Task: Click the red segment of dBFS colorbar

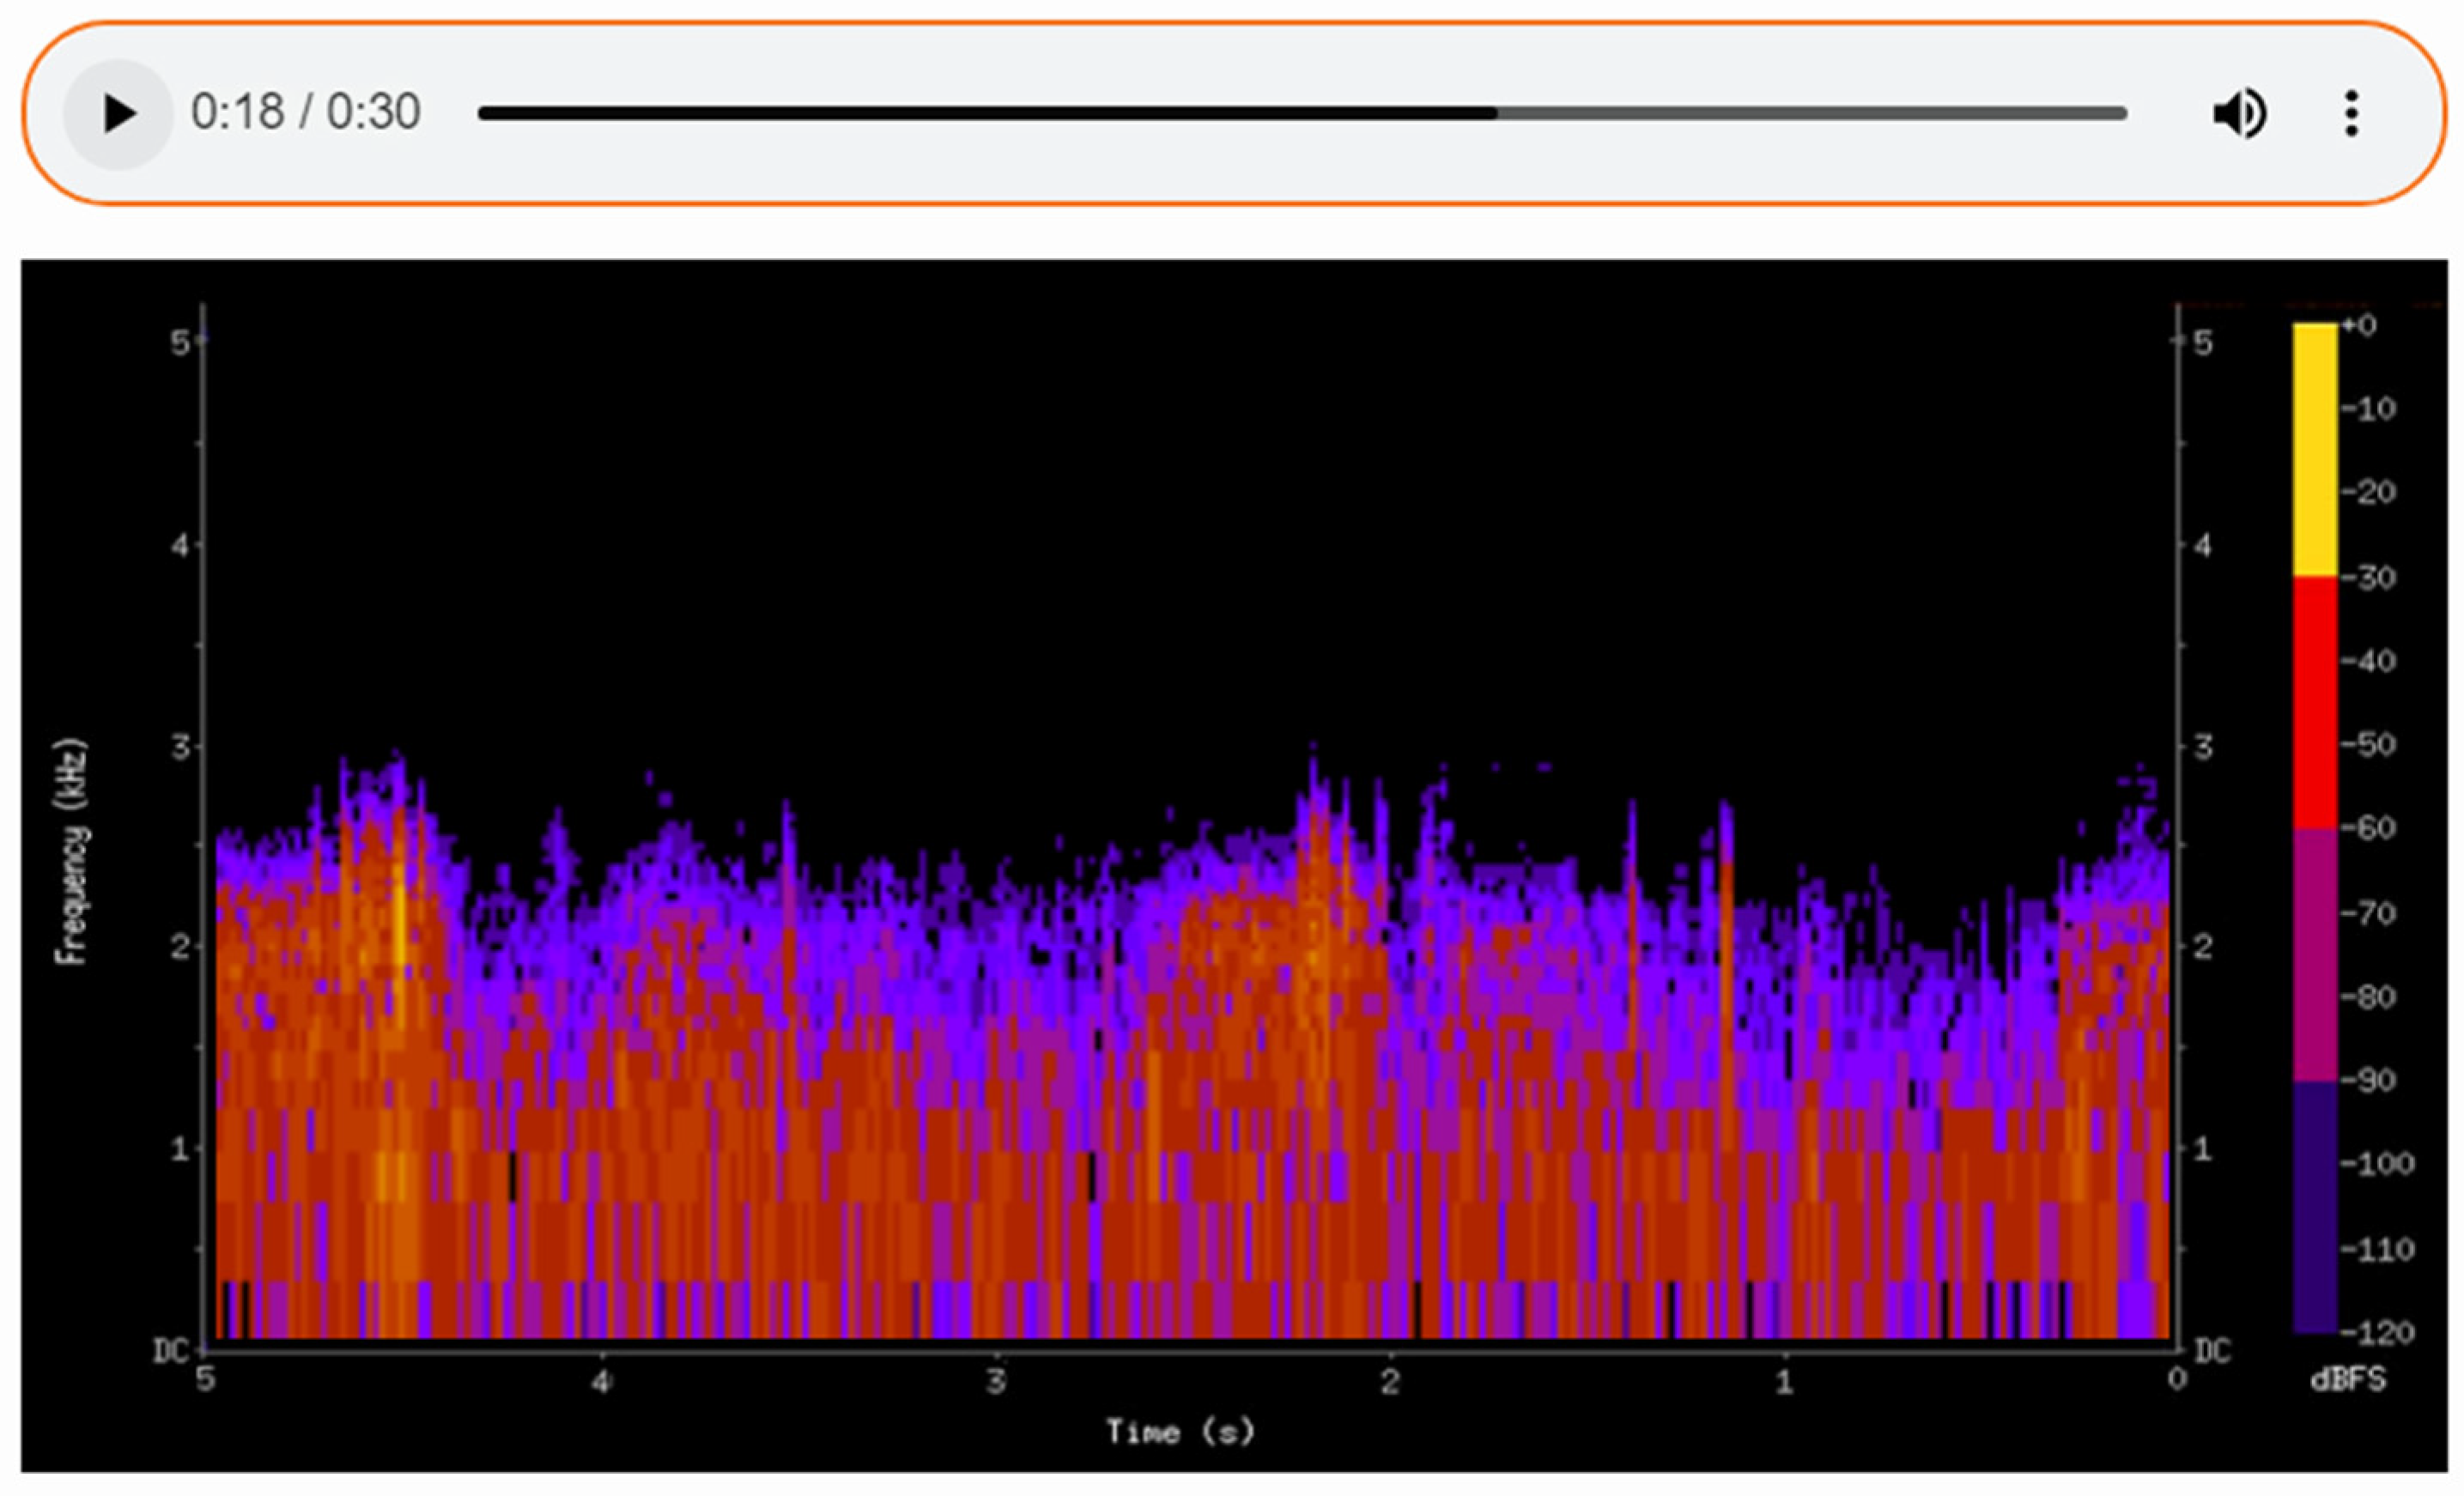Action: [x=2314, y=702]
